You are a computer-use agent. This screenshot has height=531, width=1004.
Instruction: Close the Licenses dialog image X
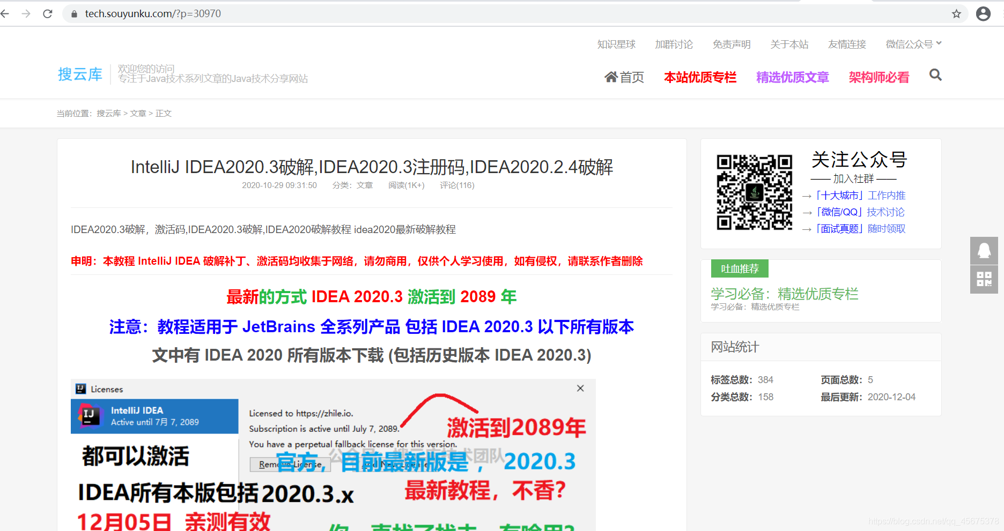580,388
